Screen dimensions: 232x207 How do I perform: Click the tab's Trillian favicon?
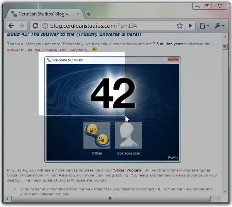point(14,14)
